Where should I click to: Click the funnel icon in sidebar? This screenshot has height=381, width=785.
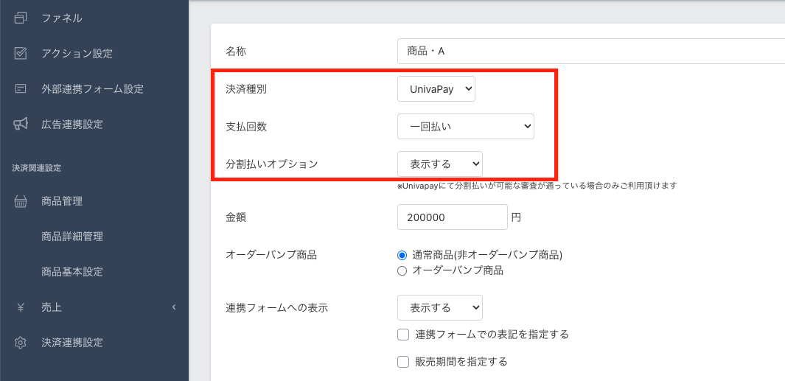click(21, 18)
